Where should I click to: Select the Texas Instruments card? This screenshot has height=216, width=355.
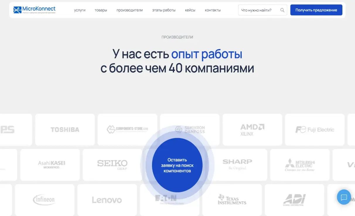232,200
